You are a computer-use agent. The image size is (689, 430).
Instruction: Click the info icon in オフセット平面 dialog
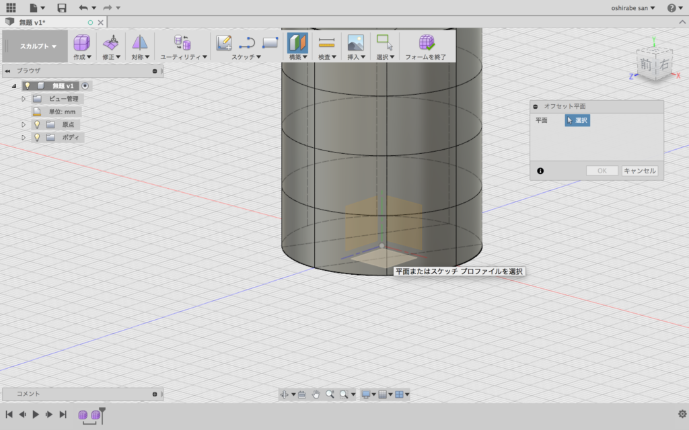[540, 171]
